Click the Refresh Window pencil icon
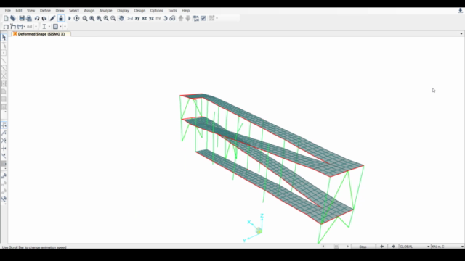 pos(52,18)
